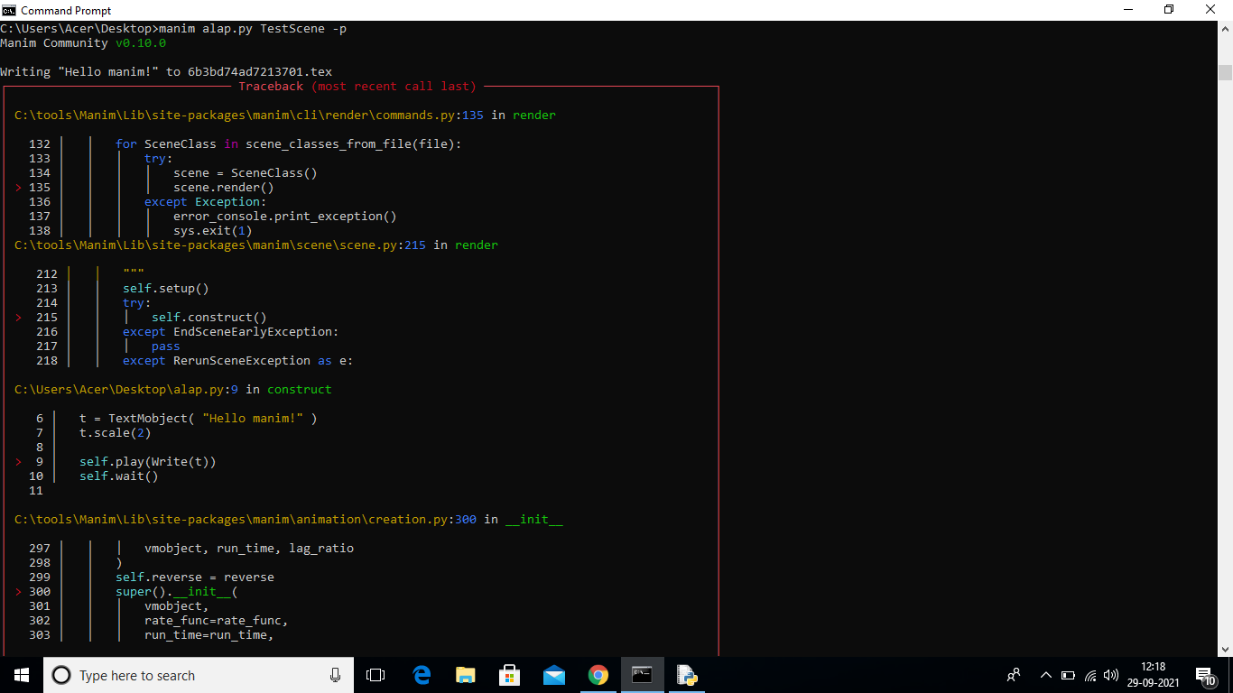Screen dimensions: 1233x693
Task: Open the Command Prompt window system menu
Action: 9,10
